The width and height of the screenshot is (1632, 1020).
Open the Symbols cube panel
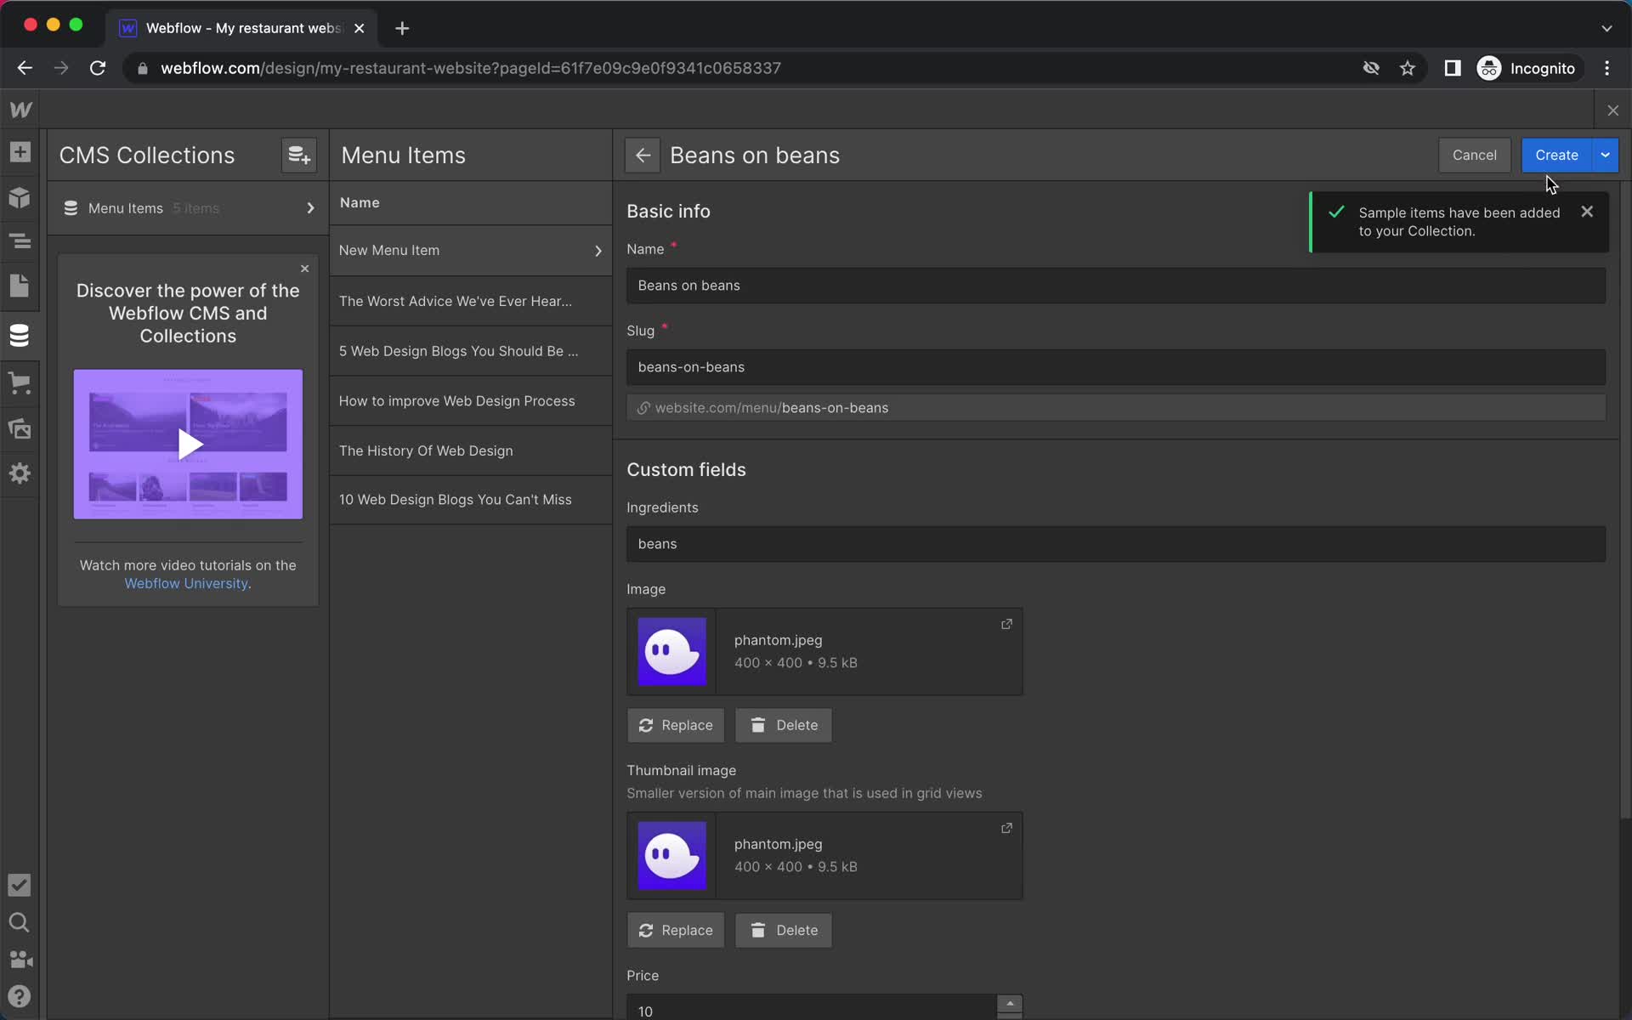coord(20,197)
